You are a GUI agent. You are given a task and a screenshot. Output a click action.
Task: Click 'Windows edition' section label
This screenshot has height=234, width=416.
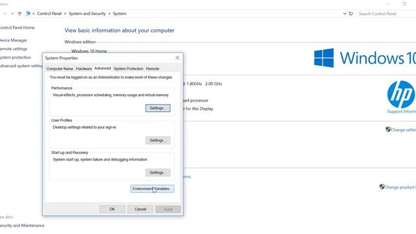click(80, 42)
